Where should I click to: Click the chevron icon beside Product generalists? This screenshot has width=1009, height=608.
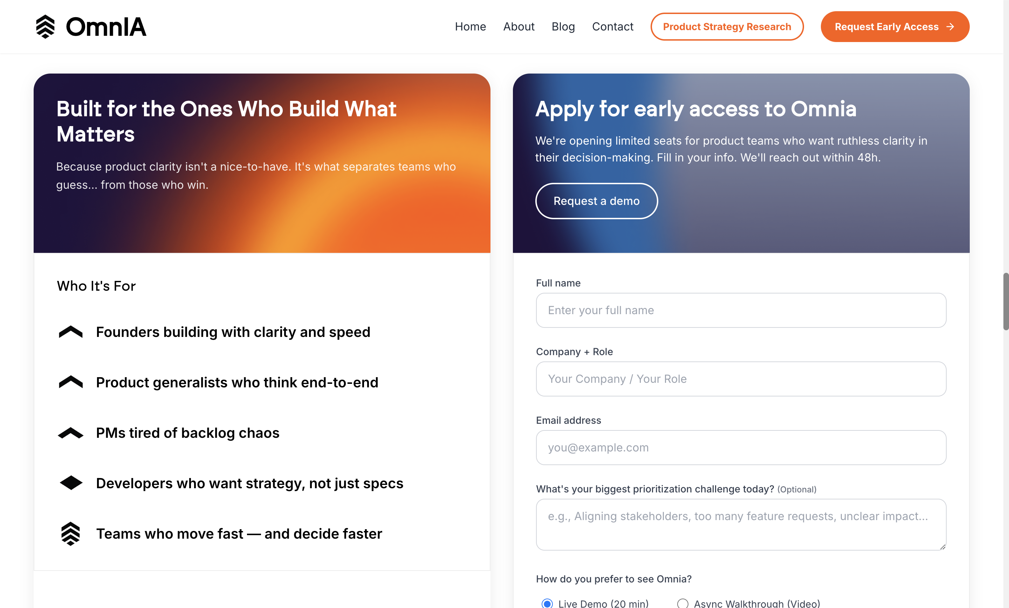click(70, 382)
